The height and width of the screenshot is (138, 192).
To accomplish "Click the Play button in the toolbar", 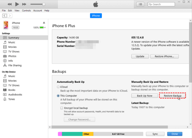I will coord(17,4).
